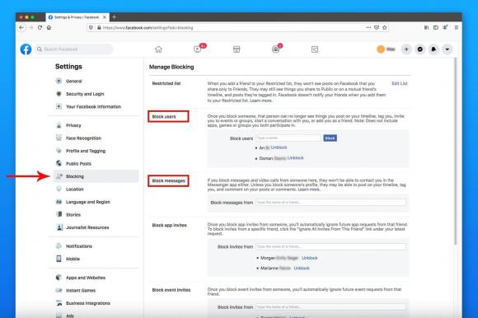Click the Block messages from field
Image resolution: width=478 pixels, height=318 pixels.
pos(331,203)
